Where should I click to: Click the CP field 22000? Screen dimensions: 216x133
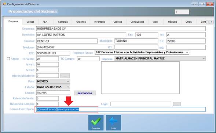tap(186, 41)
